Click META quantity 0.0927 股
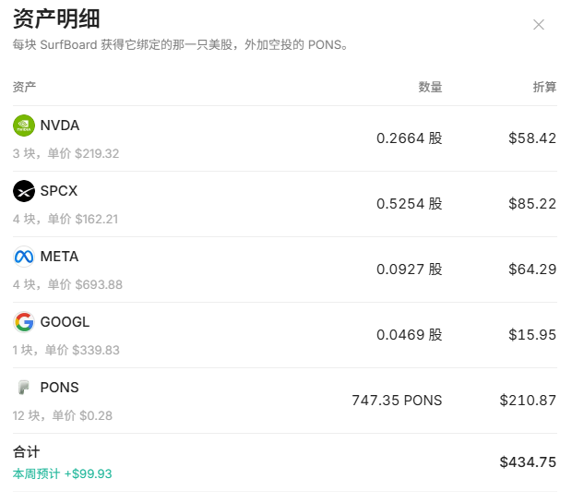 [410, 269]
